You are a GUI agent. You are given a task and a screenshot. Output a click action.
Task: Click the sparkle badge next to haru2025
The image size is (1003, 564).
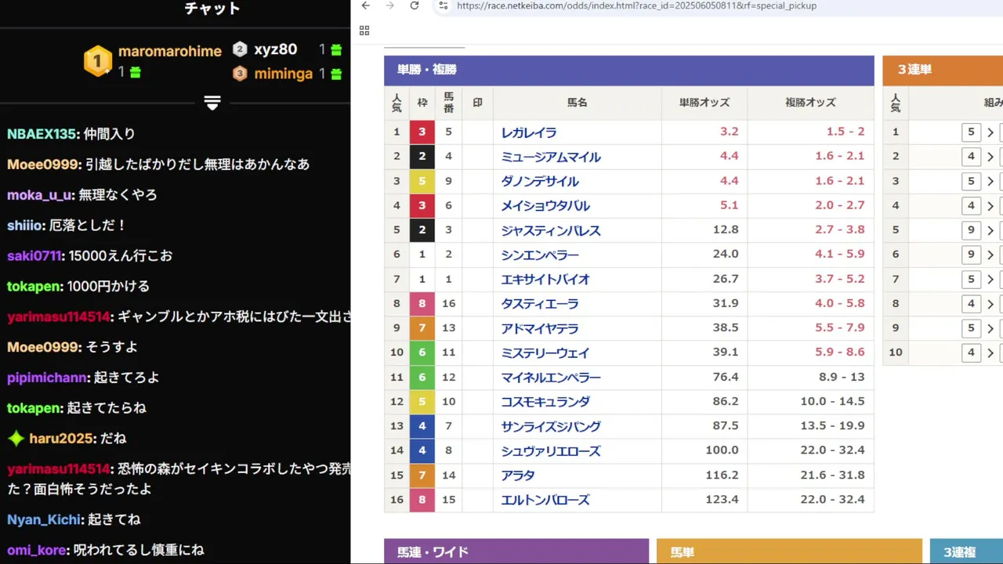pyautogui.click(x=16, y=439)
